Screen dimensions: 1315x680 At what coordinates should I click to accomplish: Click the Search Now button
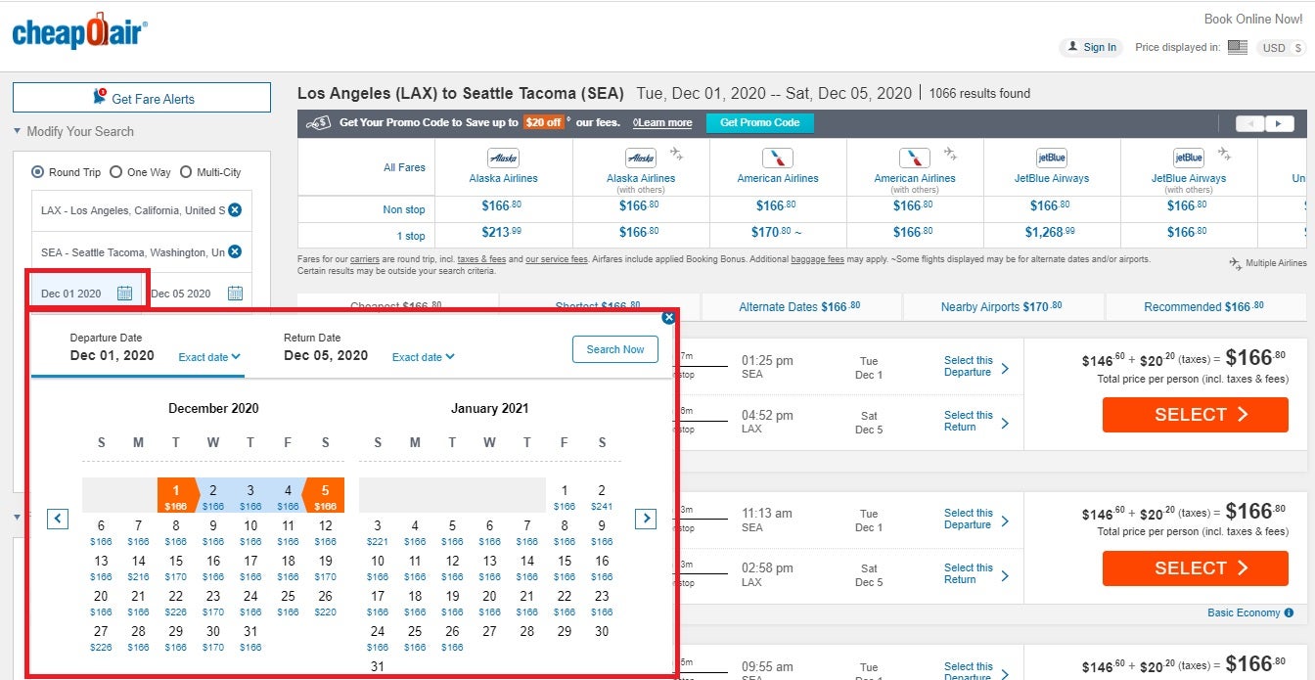[x=614, y=349]
